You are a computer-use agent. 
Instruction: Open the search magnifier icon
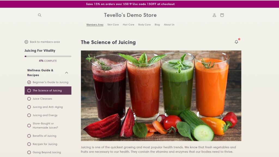click(x=40, y=15)
